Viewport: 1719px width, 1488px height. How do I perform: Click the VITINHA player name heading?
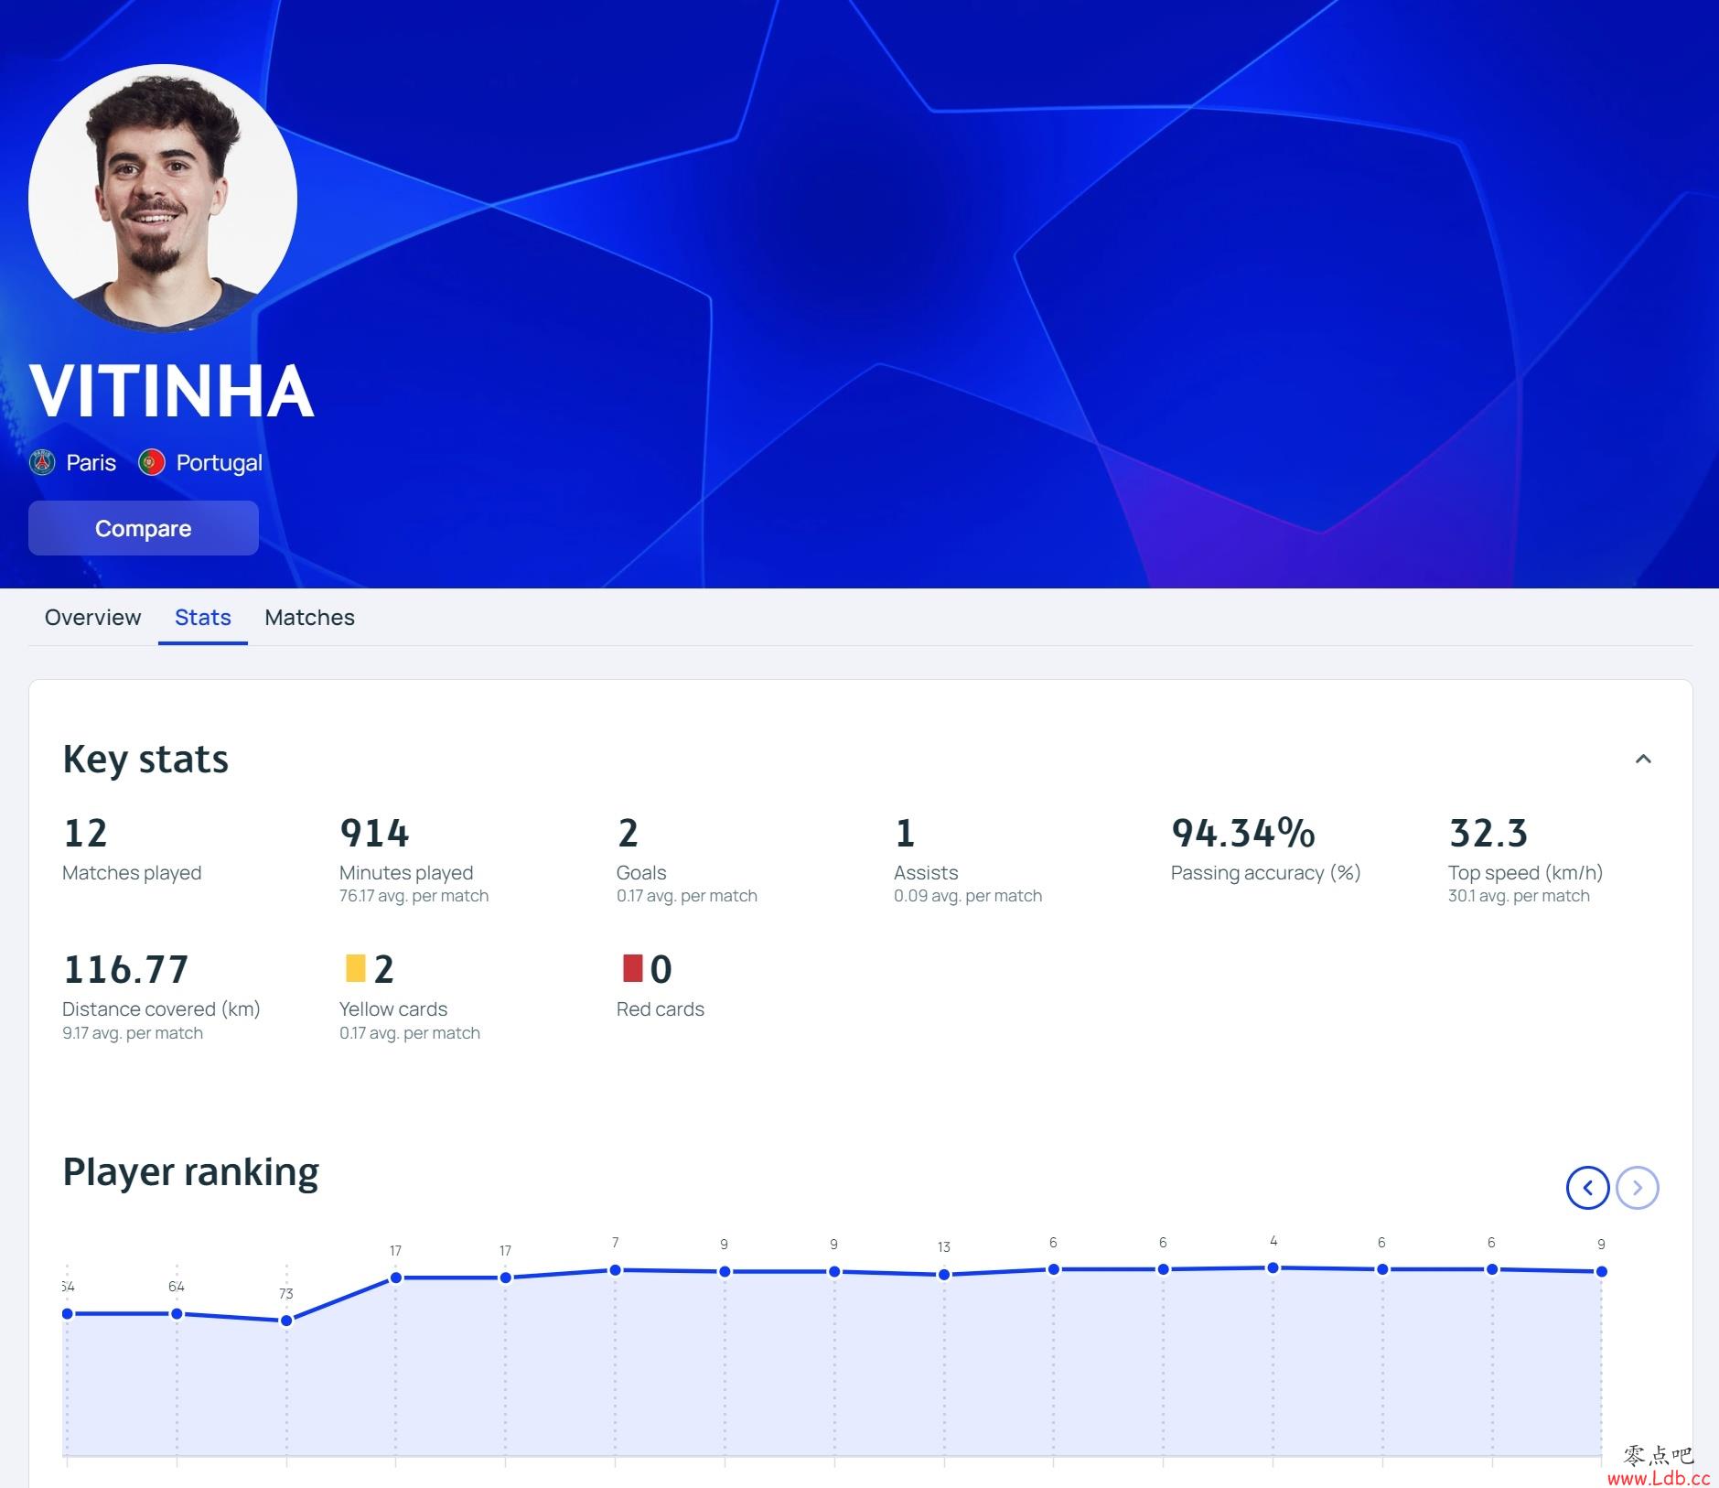pos(172,391)
